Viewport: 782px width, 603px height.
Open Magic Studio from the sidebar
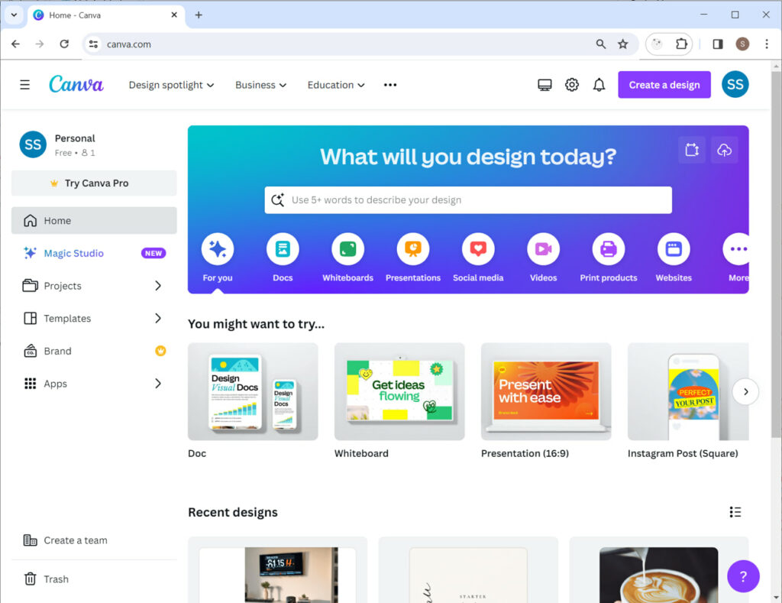tap(73, 253)
